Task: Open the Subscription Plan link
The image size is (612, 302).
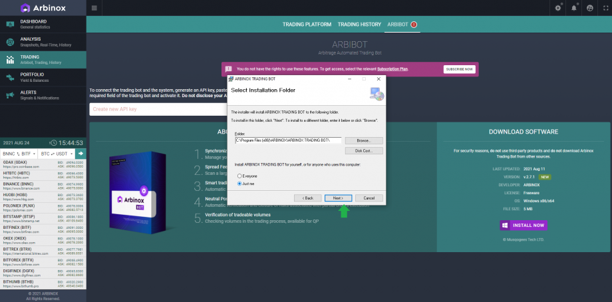Action: (x=392, y=69)
